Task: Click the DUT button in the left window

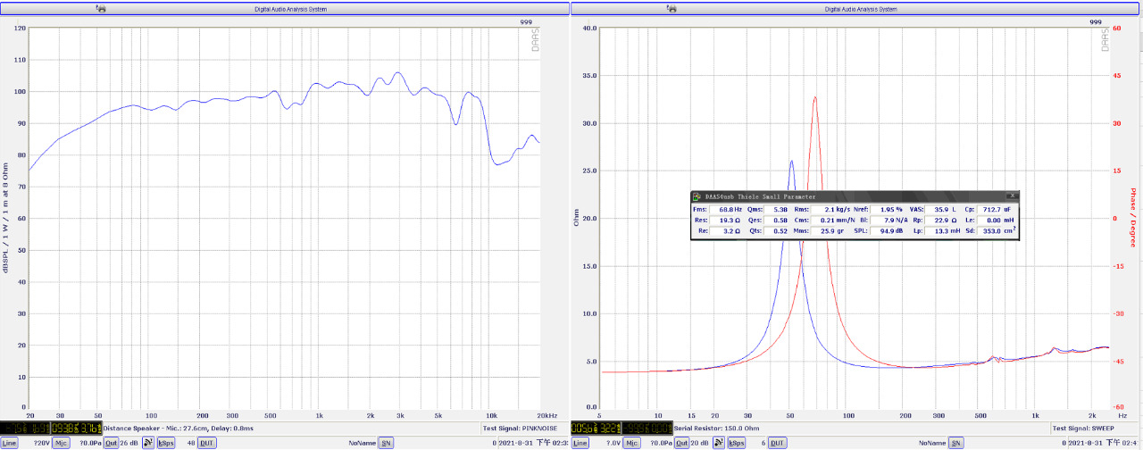Action: 206,443
